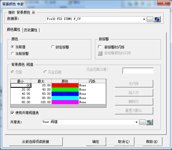Select the 当前值 radio button

13,47
